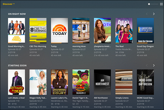This screenshot has height=110, width=164.
Task: Click 'S4 · E104' under The Real
Action: pyautogui.click(x=120, y=52)
